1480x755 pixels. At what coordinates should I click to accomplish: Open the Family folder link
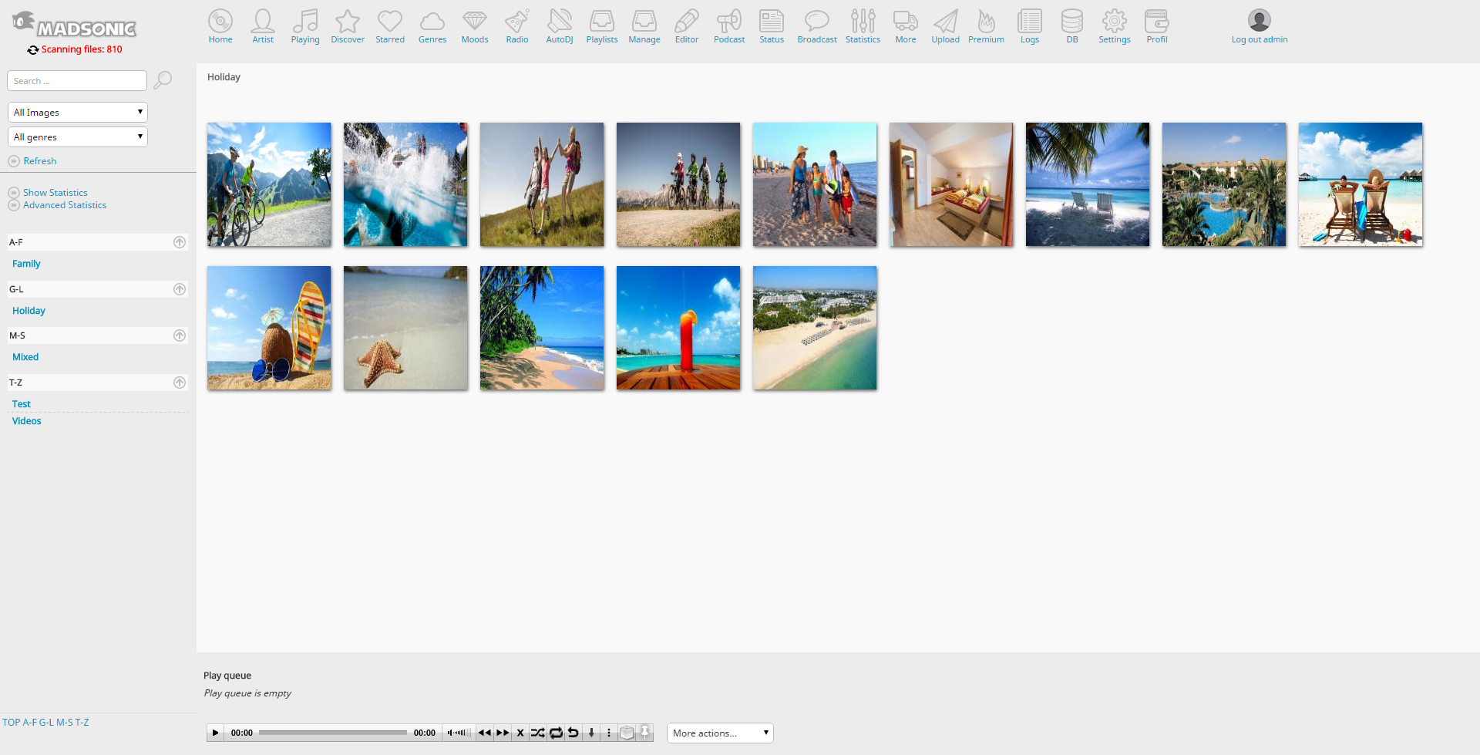click(26, 264)
